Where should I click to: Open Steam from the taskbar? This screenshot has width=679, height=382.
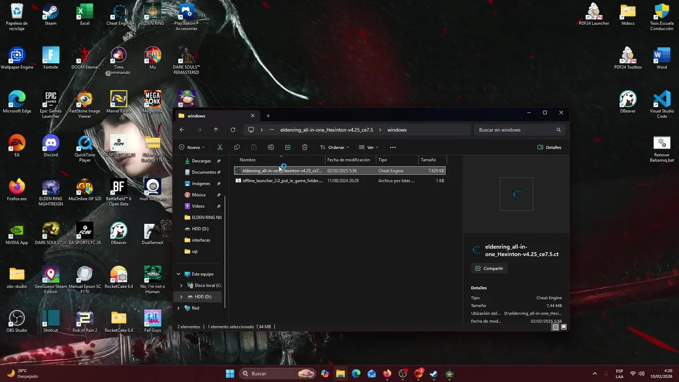pos(434,374)
